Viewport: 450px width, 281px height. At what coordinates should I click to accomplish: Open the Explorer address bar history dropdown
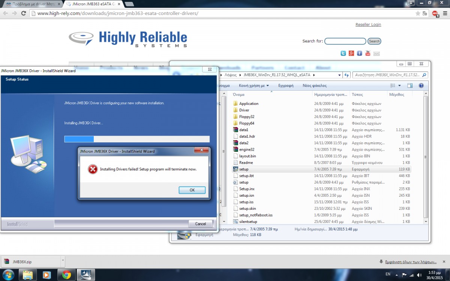tap(340, 75)
